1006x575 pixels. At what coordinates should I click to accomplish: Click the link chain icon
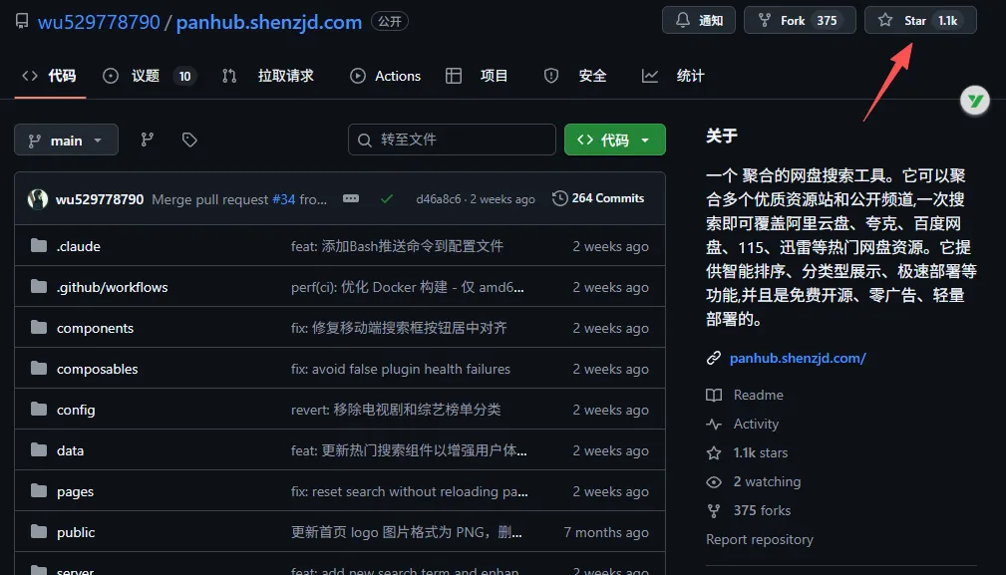coord(714,359)
